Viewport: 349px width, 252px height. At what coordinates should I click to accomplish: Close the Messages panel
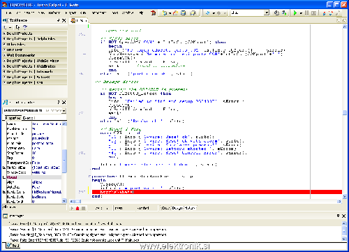(x=343, y=216)
